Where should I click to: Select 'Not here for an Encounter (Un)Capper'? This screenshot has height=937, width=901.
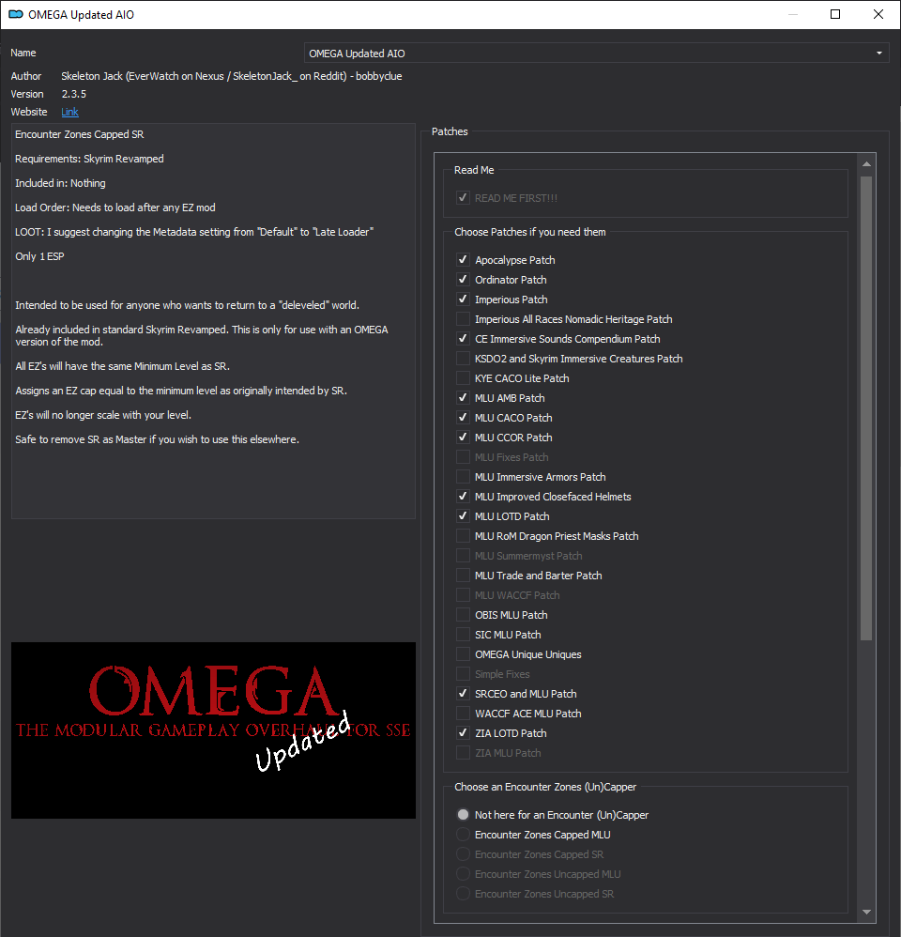(x=463, y=815)
